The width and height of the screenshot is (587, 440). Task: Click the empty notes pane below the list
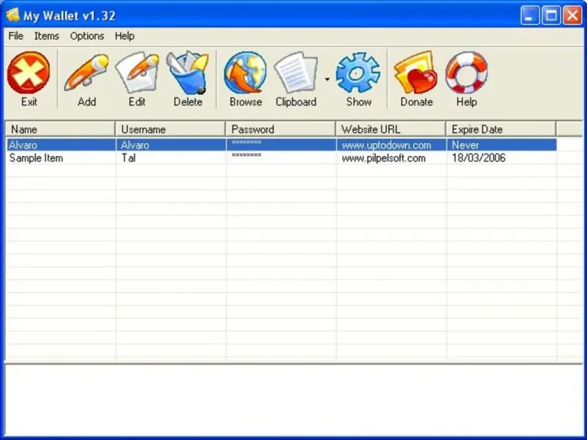coord(293,400)
